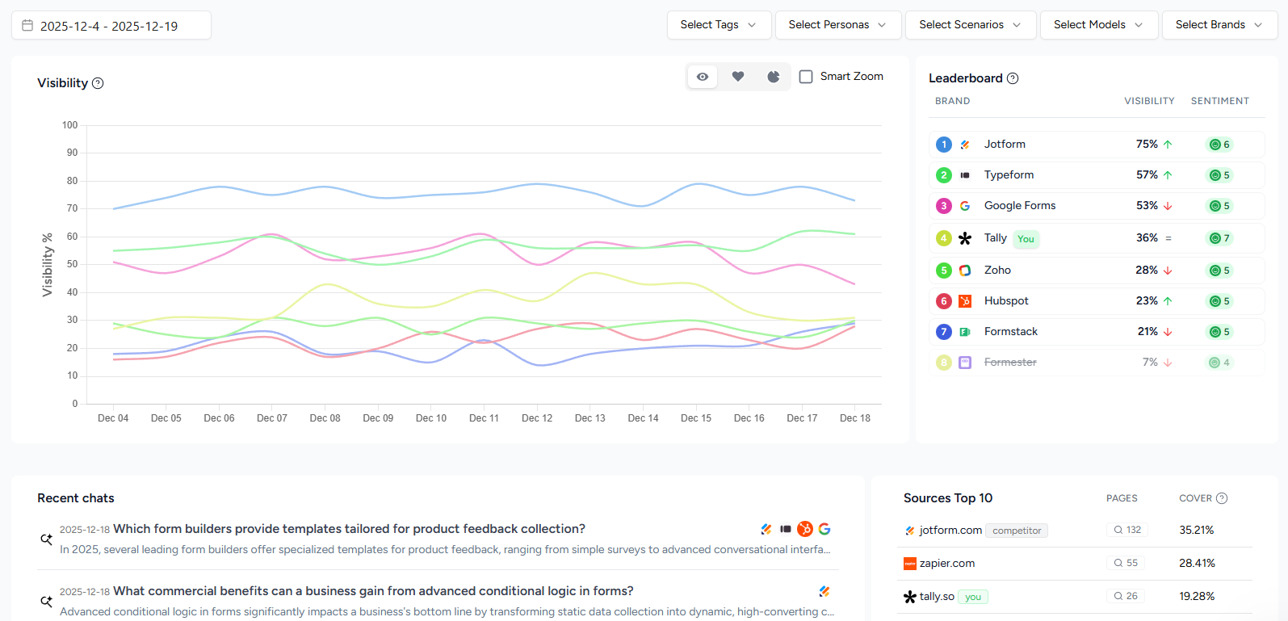
Task: Click the Jotform sentiment score badge
Action: point(1219,145)
